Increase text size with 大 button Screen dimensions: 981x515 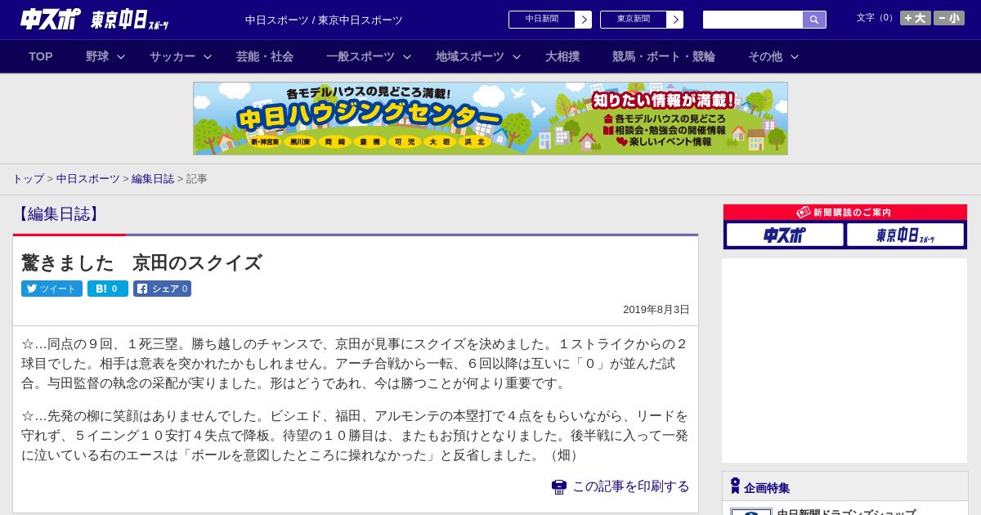916,18
